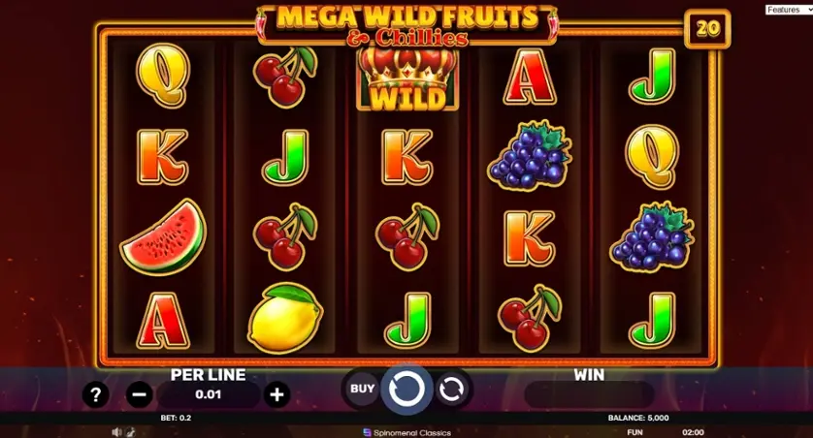Click the grapes symbol on fifth reel
Viewport: 813px width, 438px height.
pyautogui.click(x=652, y=236)
